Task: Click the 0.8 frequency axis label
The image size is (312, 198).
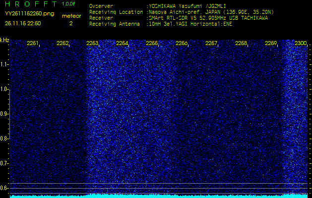Action: click(x=3, y=139)
